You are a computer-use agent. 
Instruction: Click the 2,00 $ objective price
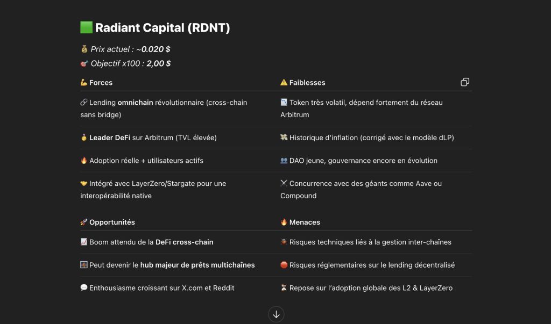159,63
